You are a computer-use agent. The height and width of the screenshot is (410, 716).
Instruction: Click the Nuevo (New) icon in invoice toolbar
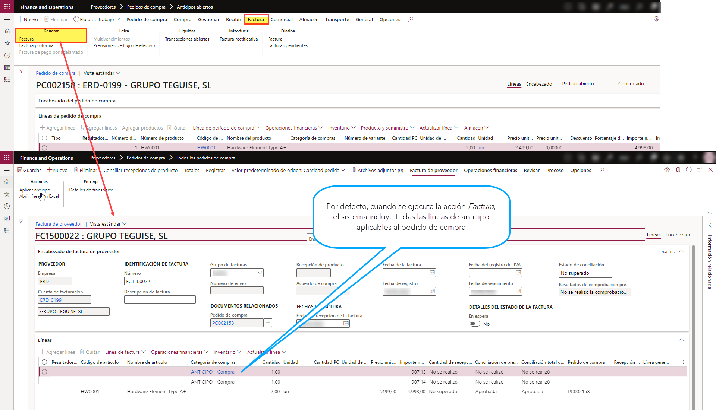56,170
